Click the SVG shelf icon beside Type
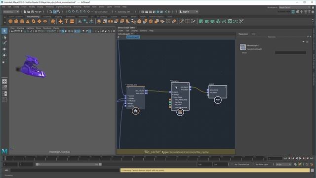The height and width of the screenshot is (178, 316). (72, 21)
